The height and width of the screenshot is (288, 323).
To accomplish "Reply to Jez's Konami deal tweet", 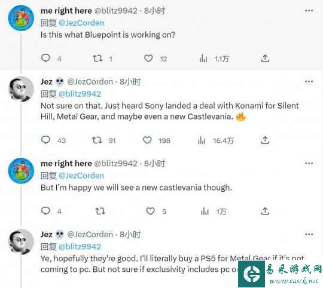I will [45, 140].
